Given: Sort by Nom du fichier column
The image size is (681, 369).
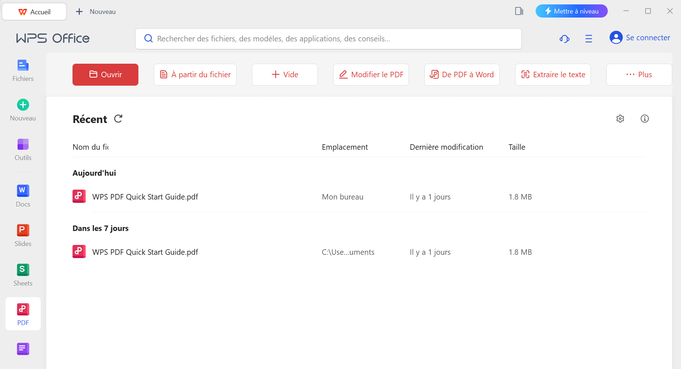Looking at the screenshot, I should pos(90,147).
